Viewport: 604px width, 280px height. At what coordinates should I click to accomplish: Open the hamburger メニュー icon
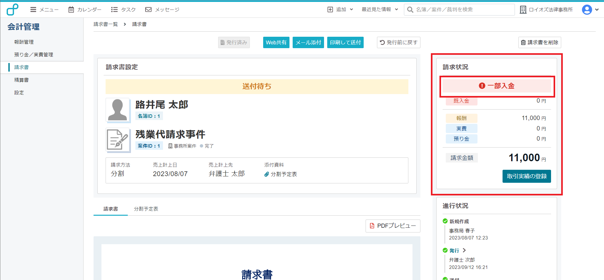point(33,10)
